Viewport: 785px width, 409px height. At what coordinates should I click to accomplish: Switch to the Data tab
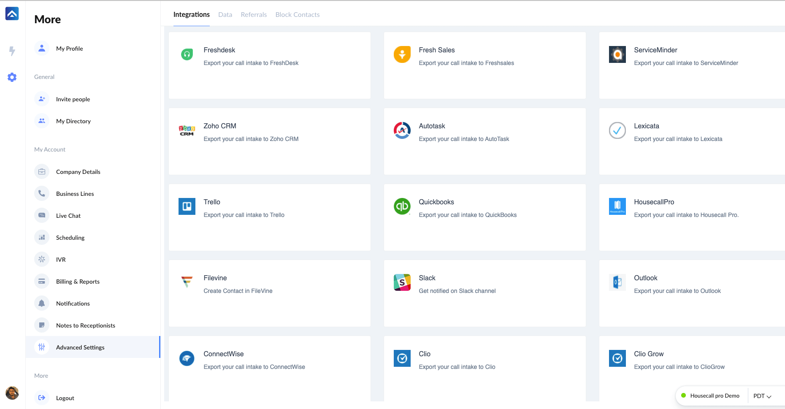point(225,14)
